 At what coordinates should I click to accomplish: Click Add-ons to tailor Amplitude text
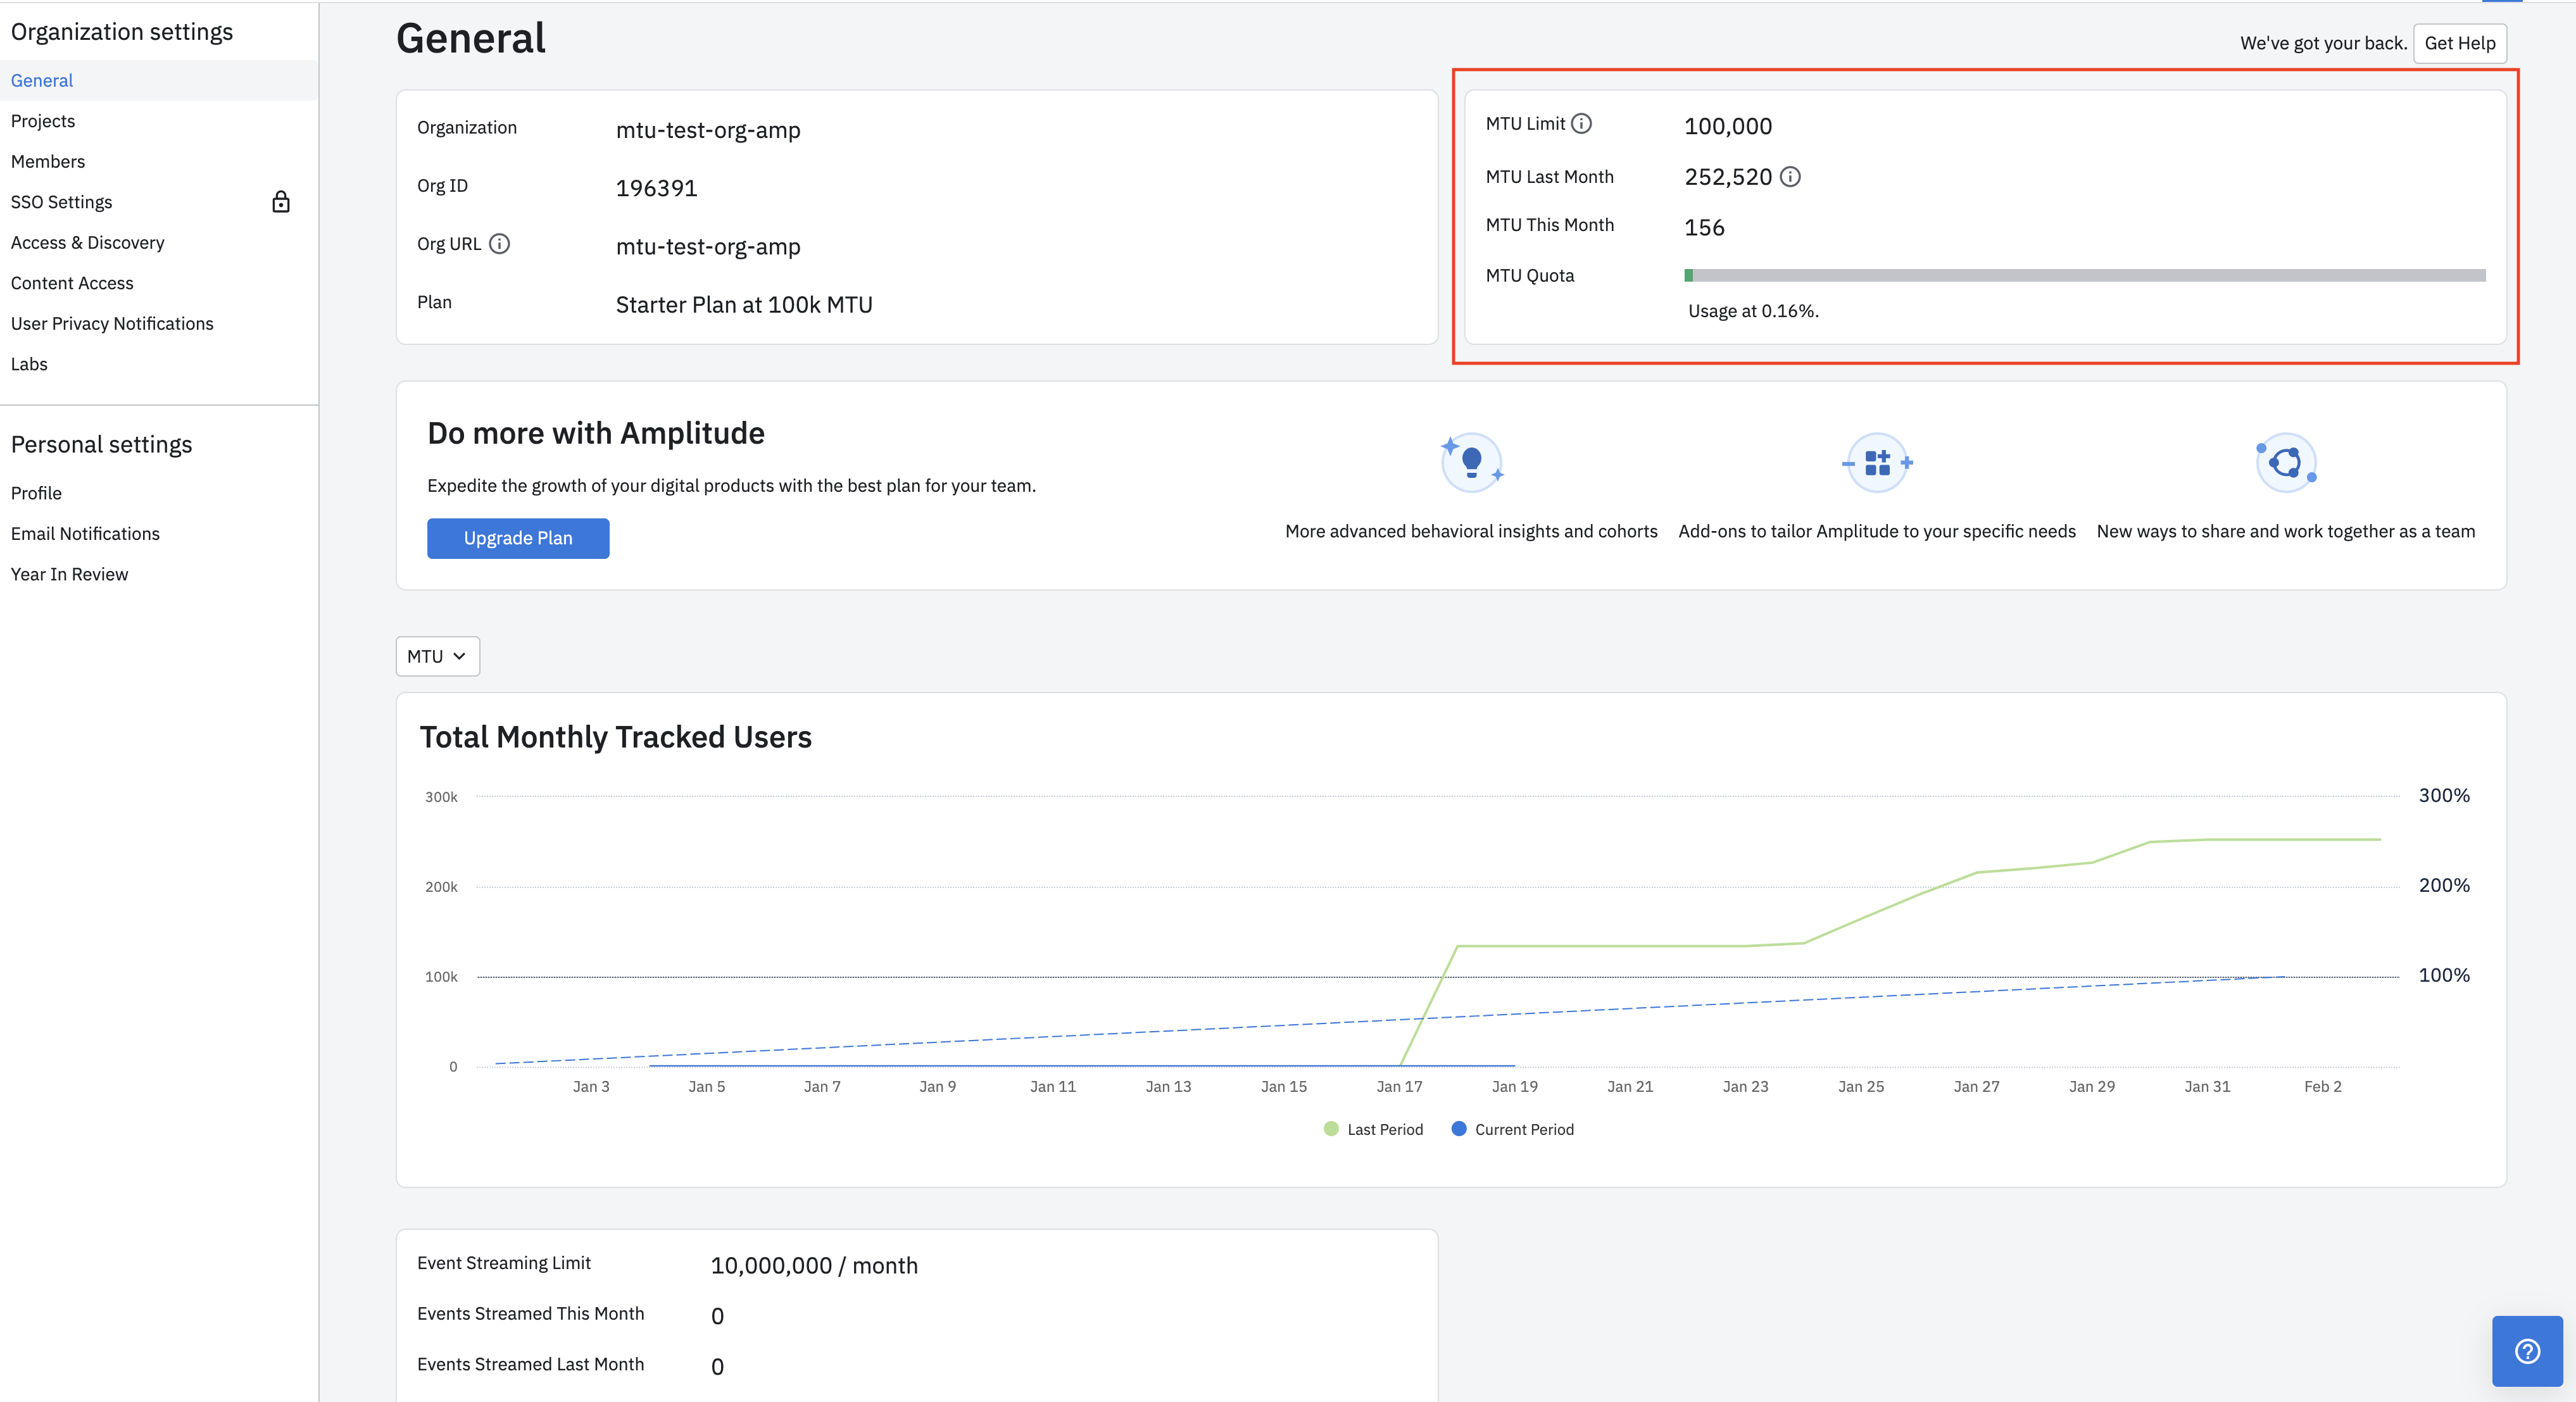click(x=1877, y=531)
